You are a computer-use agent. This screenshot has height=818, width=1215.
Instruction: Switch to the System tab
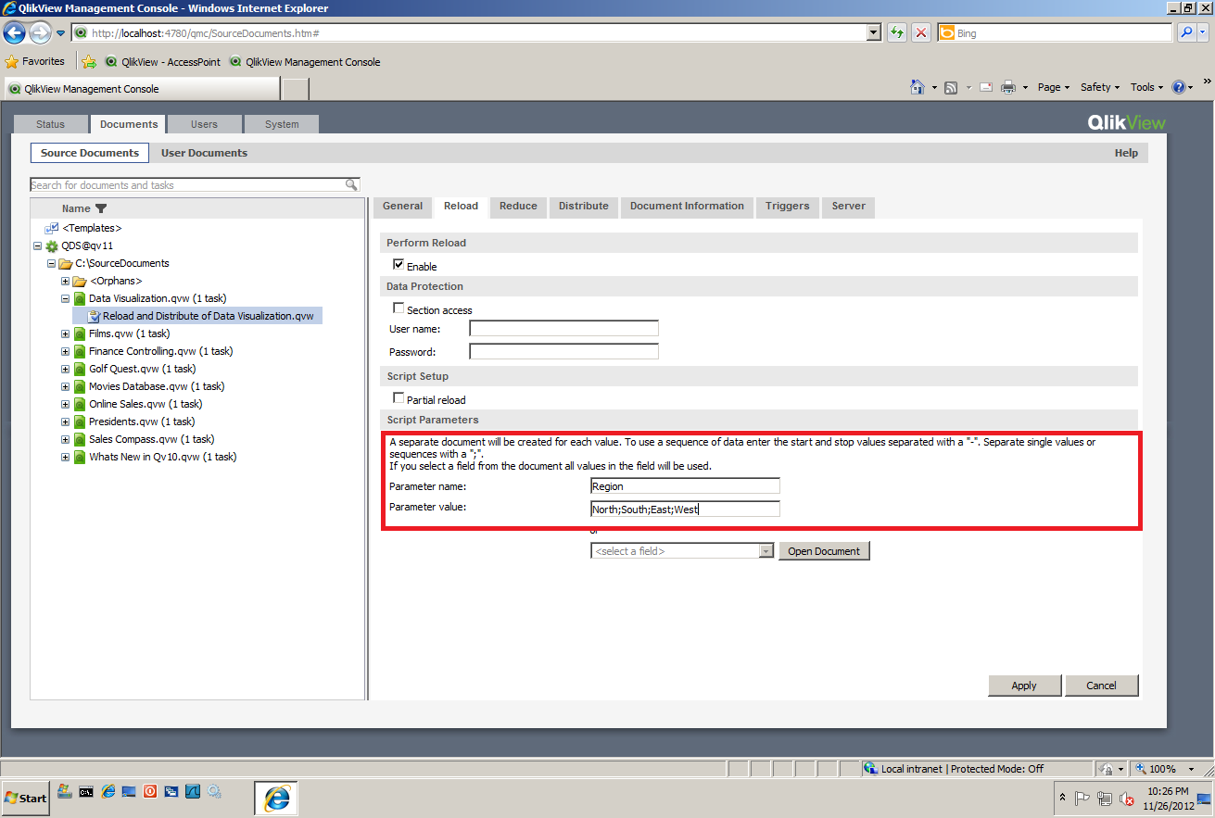click(x=282, y=124)
